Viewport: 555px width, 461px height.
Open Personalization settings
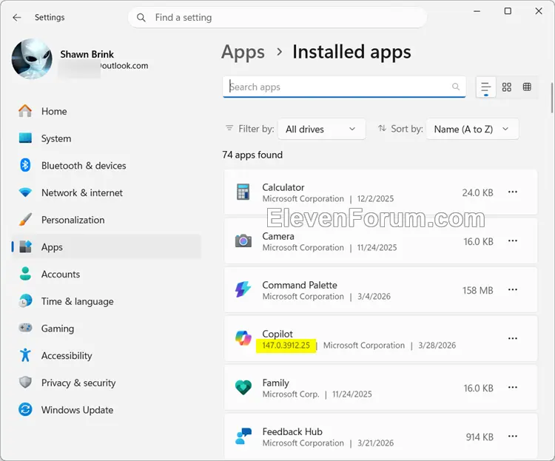pyautogui.click(x=106, y=220)
